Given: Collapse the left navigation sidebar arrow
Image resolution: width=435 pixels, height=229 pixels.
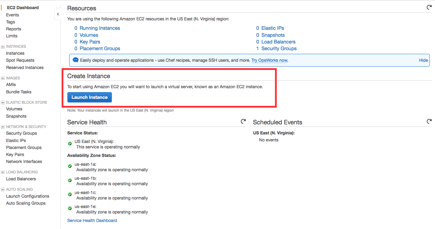Looking at the screenshot, I should 57,14.
